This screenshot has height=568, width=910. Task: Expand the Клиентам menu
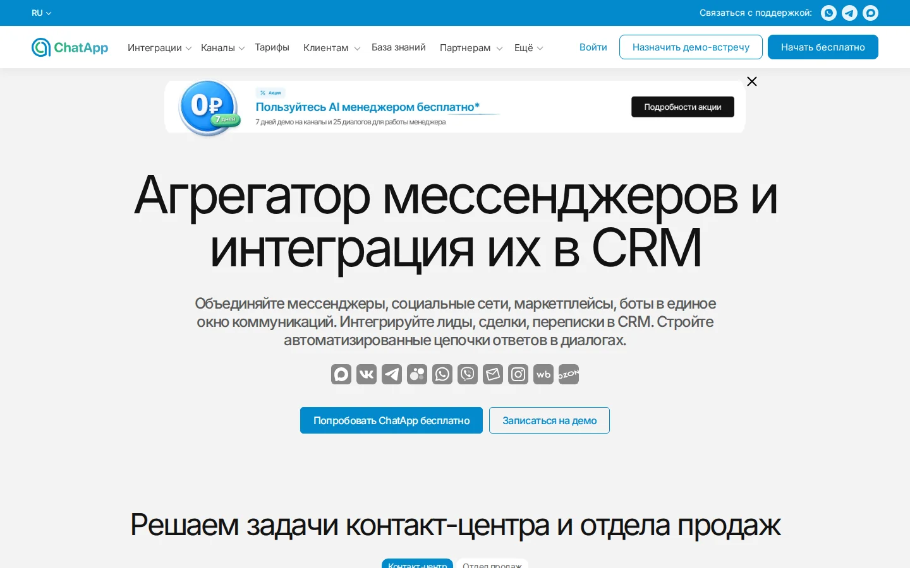332,48
